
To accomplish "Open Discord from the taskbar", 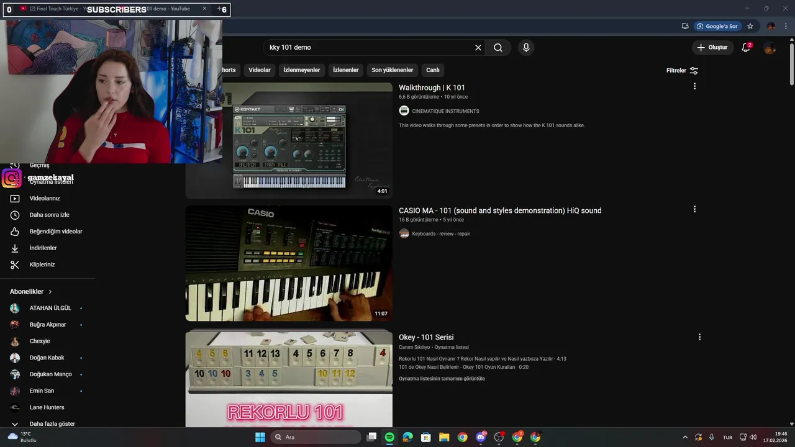I will 481,437.
